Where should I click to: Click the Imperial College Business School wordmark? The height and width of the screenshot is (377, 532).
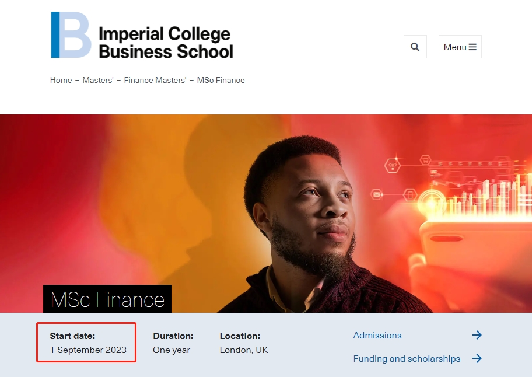[166, 43]
